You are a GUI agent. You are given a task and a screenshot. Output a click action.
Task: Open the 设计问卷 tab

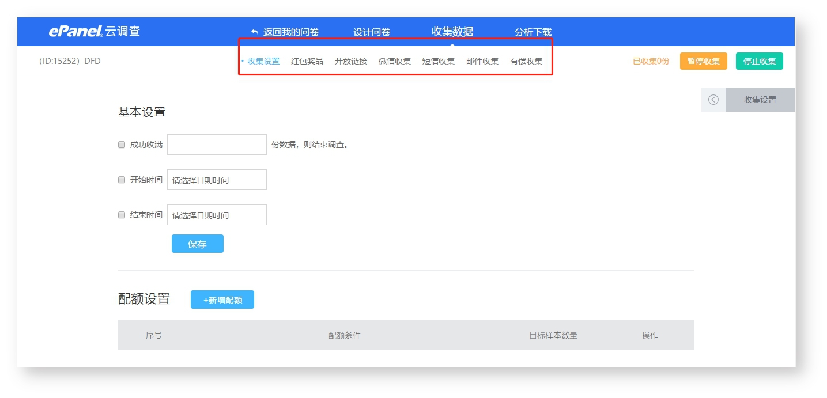pos(372,32)
